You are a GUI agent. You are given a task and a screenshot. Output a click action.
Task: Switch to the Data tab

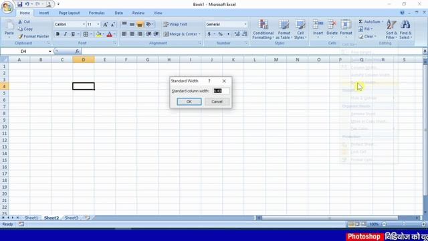119,13
